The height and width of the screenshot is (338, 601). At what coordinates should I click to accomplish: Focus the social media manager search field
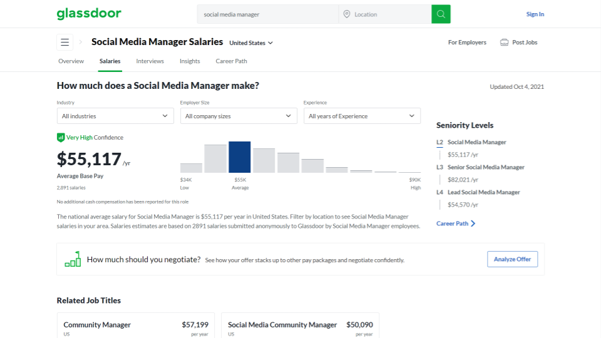pos(268,14)
